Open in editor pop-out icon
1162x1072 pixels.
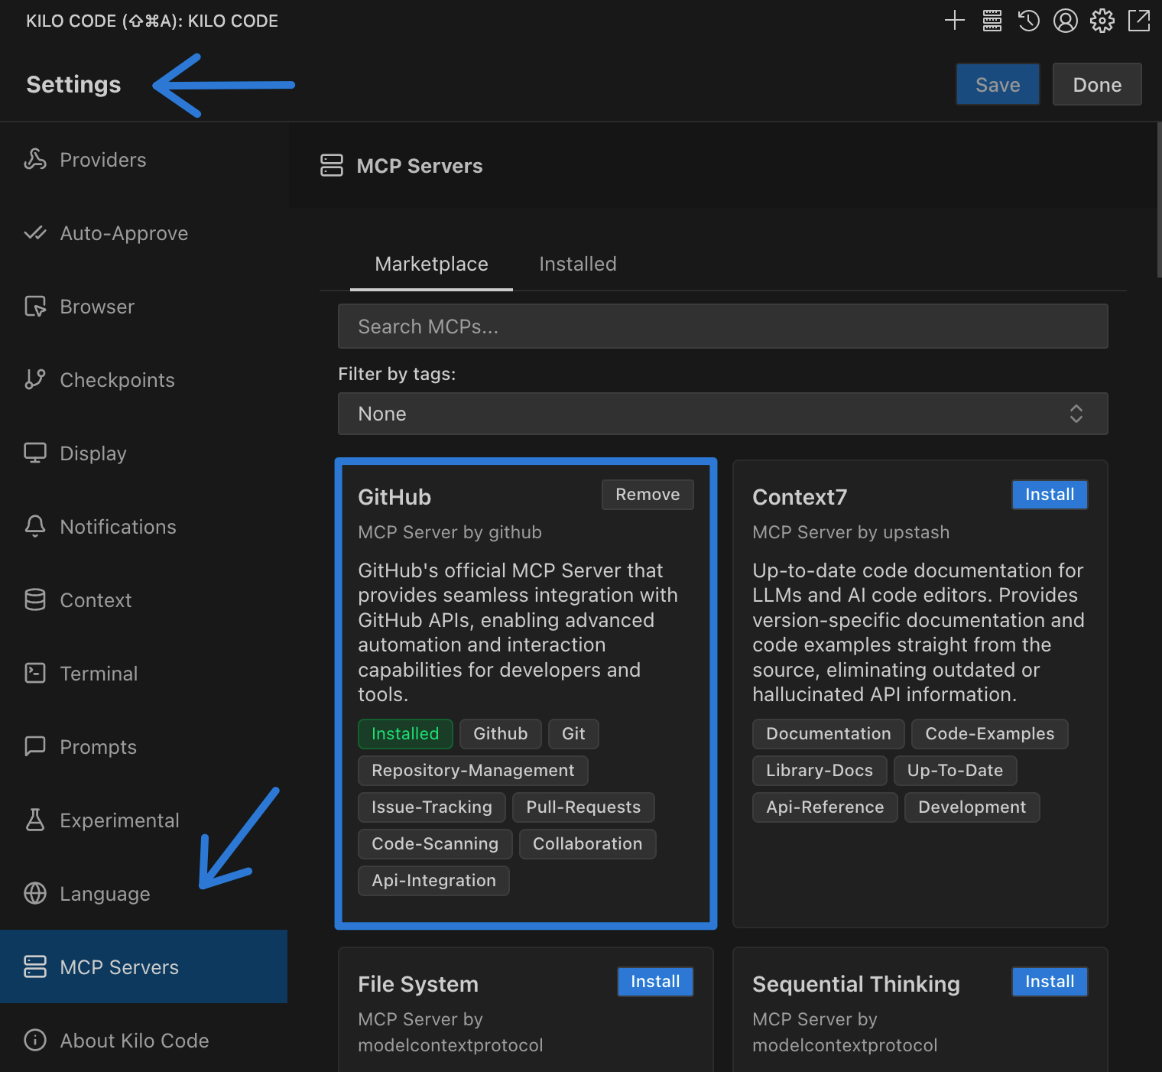1139,21
